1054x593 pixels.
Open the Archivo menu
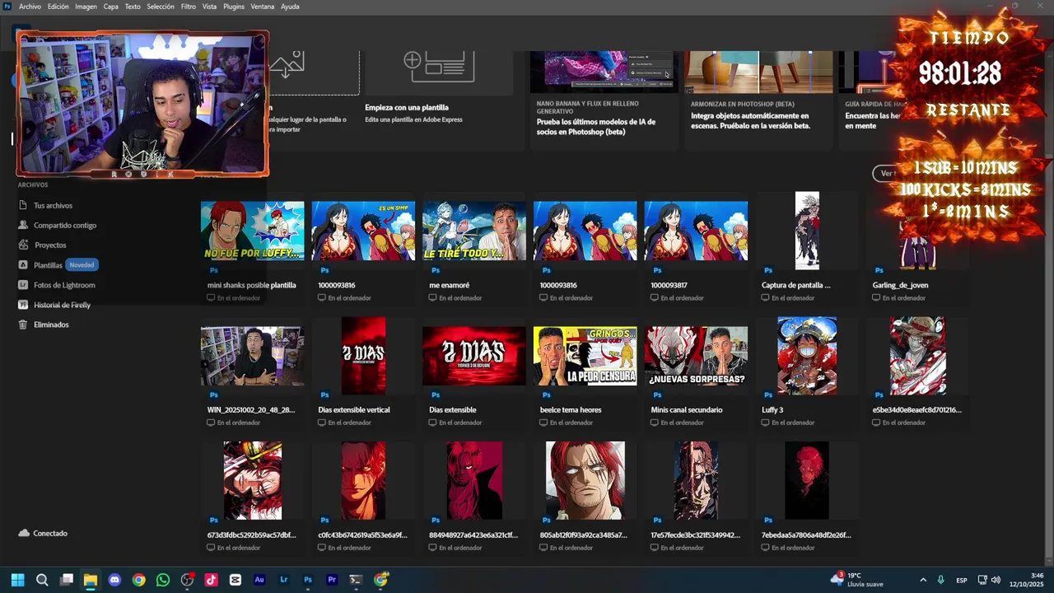tap(30, 7)
